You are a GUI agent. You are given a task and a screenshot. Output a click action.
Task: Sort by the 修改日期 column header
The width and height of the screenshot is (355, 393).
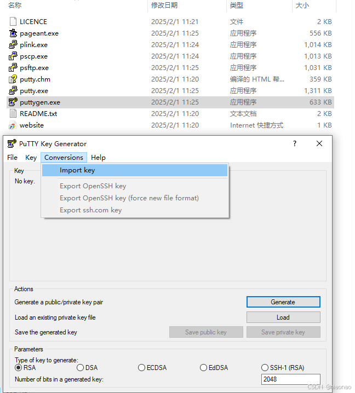(164, 5)
